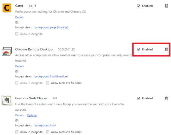Inspect Chrome Remote Desktop background.html view
Image resolution: width=171 pixels, height=135 pixels.
[x=51, y=76]
